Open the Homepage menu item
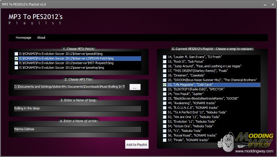This screenshot has width=277, height=157. pos(23,38)
